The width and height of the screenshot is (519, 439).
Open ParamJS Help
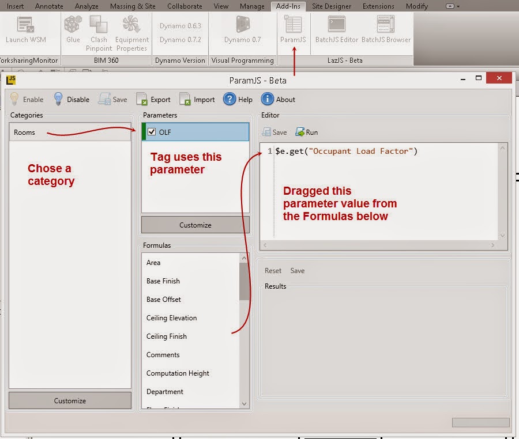coord(238,99)
